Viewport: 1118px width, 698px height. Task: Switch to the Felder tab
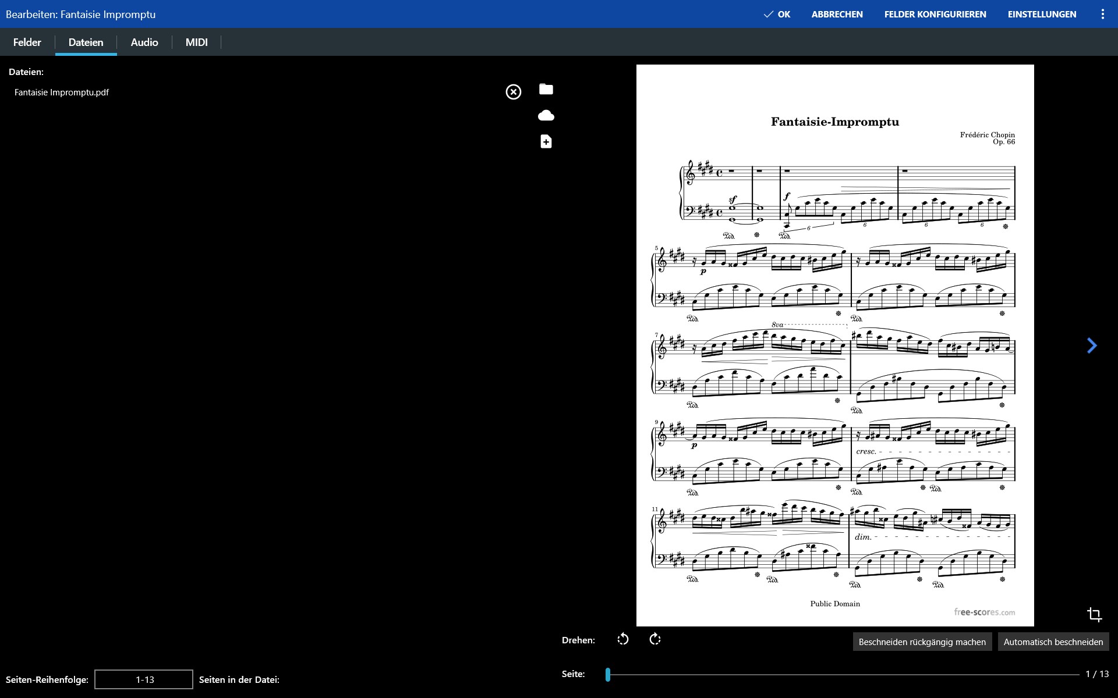pyautogui.click(x=27, y=42)
